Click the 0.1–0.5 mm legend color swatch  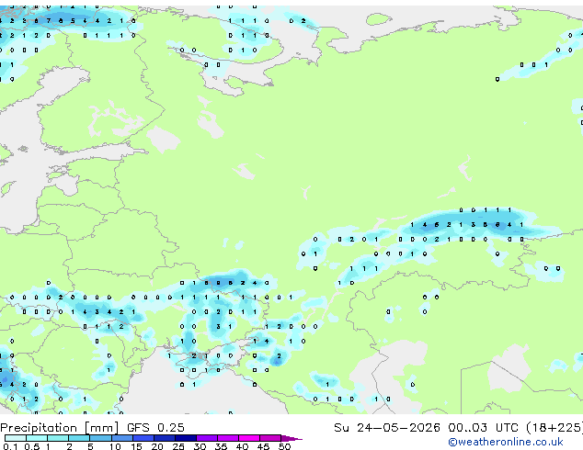[x=16, y=438]
